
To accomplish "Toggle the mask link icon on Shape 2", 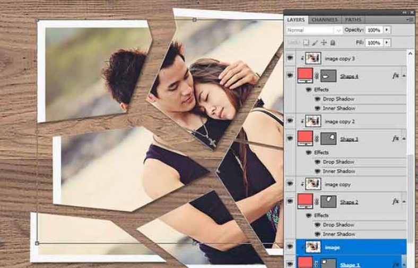I will 317,202.
